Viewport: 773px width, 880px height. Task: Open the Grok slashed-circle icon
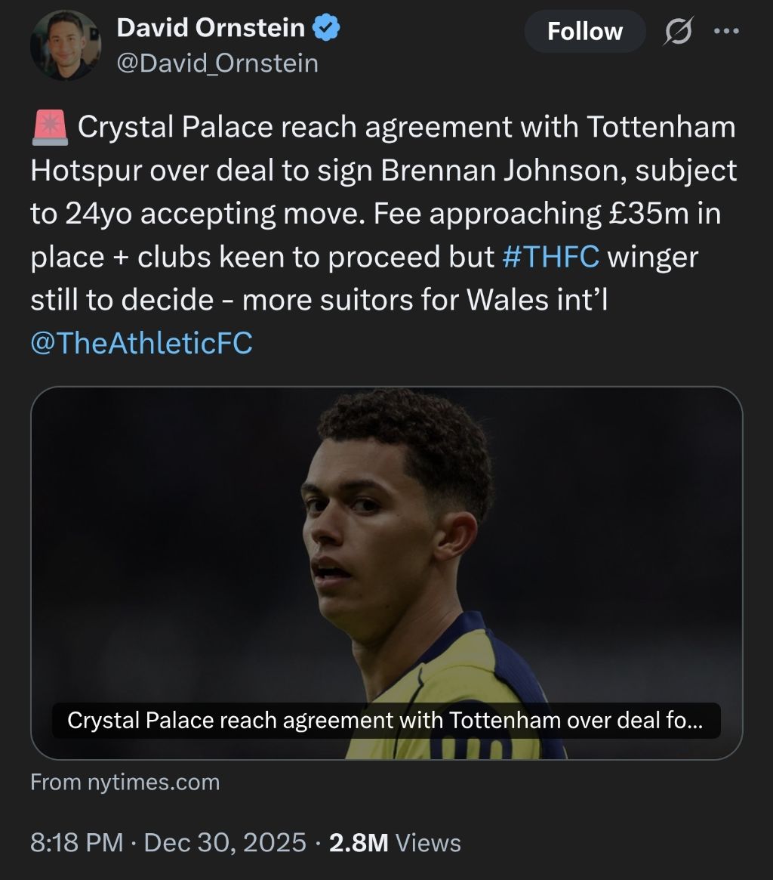(x=677, y=32)
